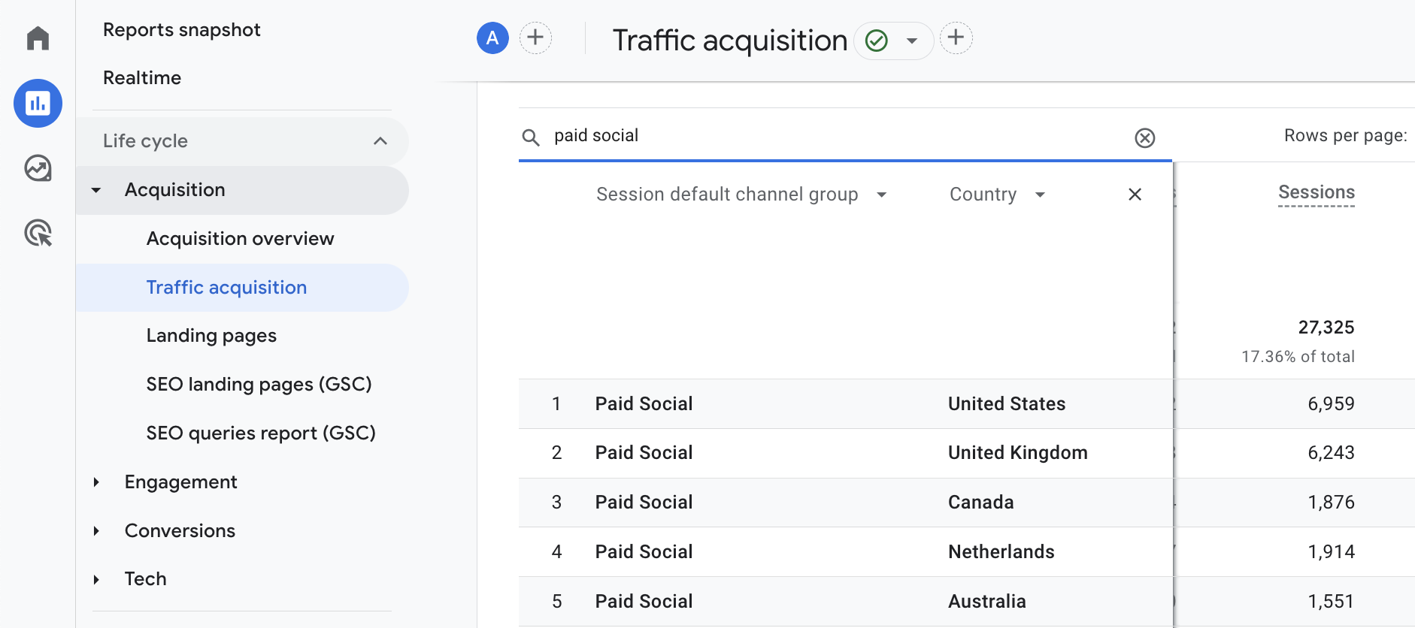The image size is (1415, 628).
Task: Collapse the Life cycle section
Action: coord(380,141)
